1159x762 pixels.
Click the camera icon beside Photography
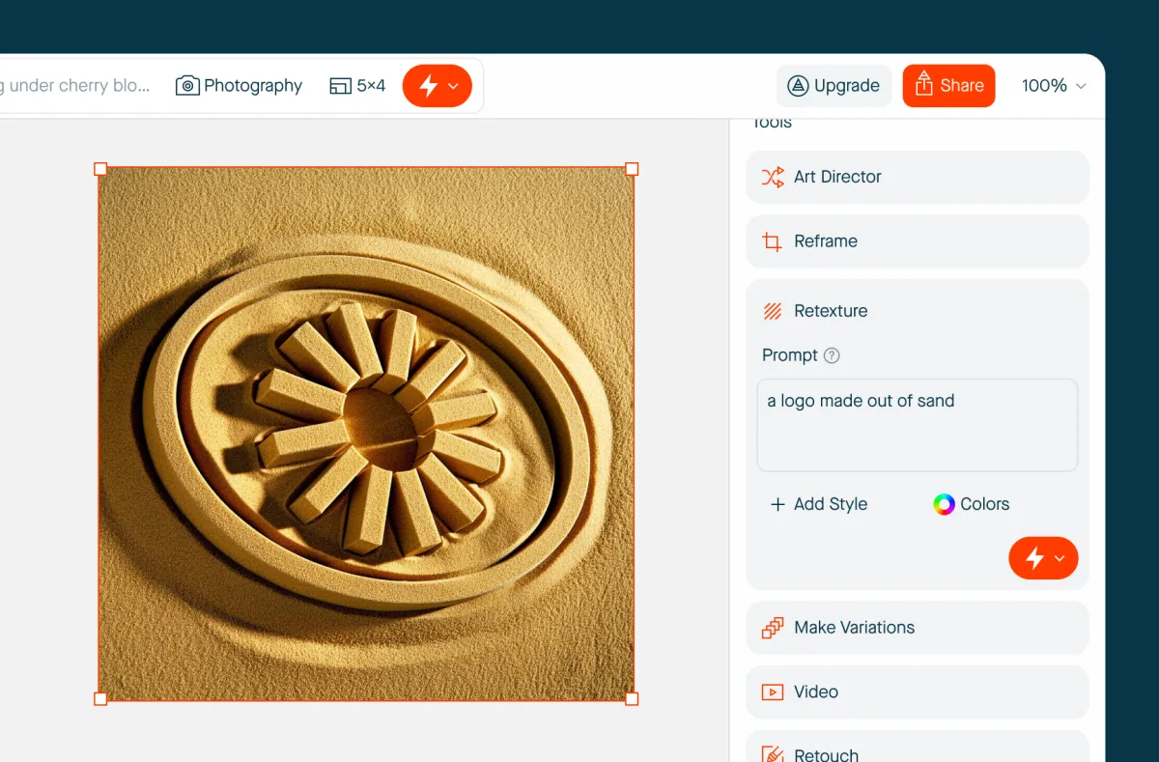(x=187, y=86)
